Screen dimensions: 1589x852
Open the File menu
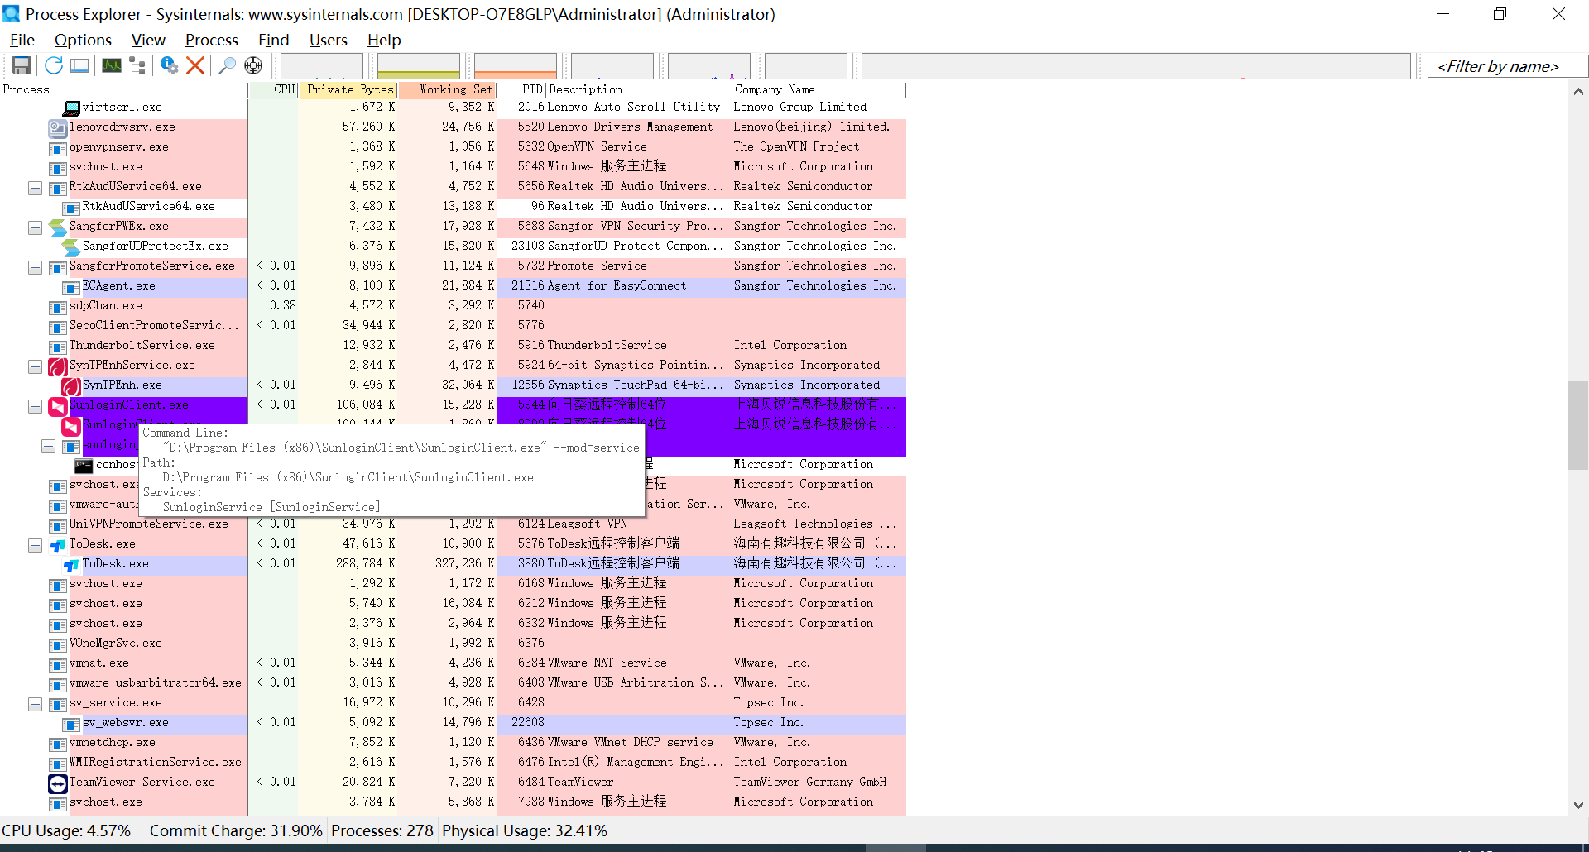coord(22,40)
